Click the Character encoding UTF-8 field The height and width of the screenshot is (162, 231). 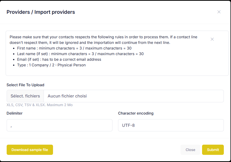(x=171, y=125)
